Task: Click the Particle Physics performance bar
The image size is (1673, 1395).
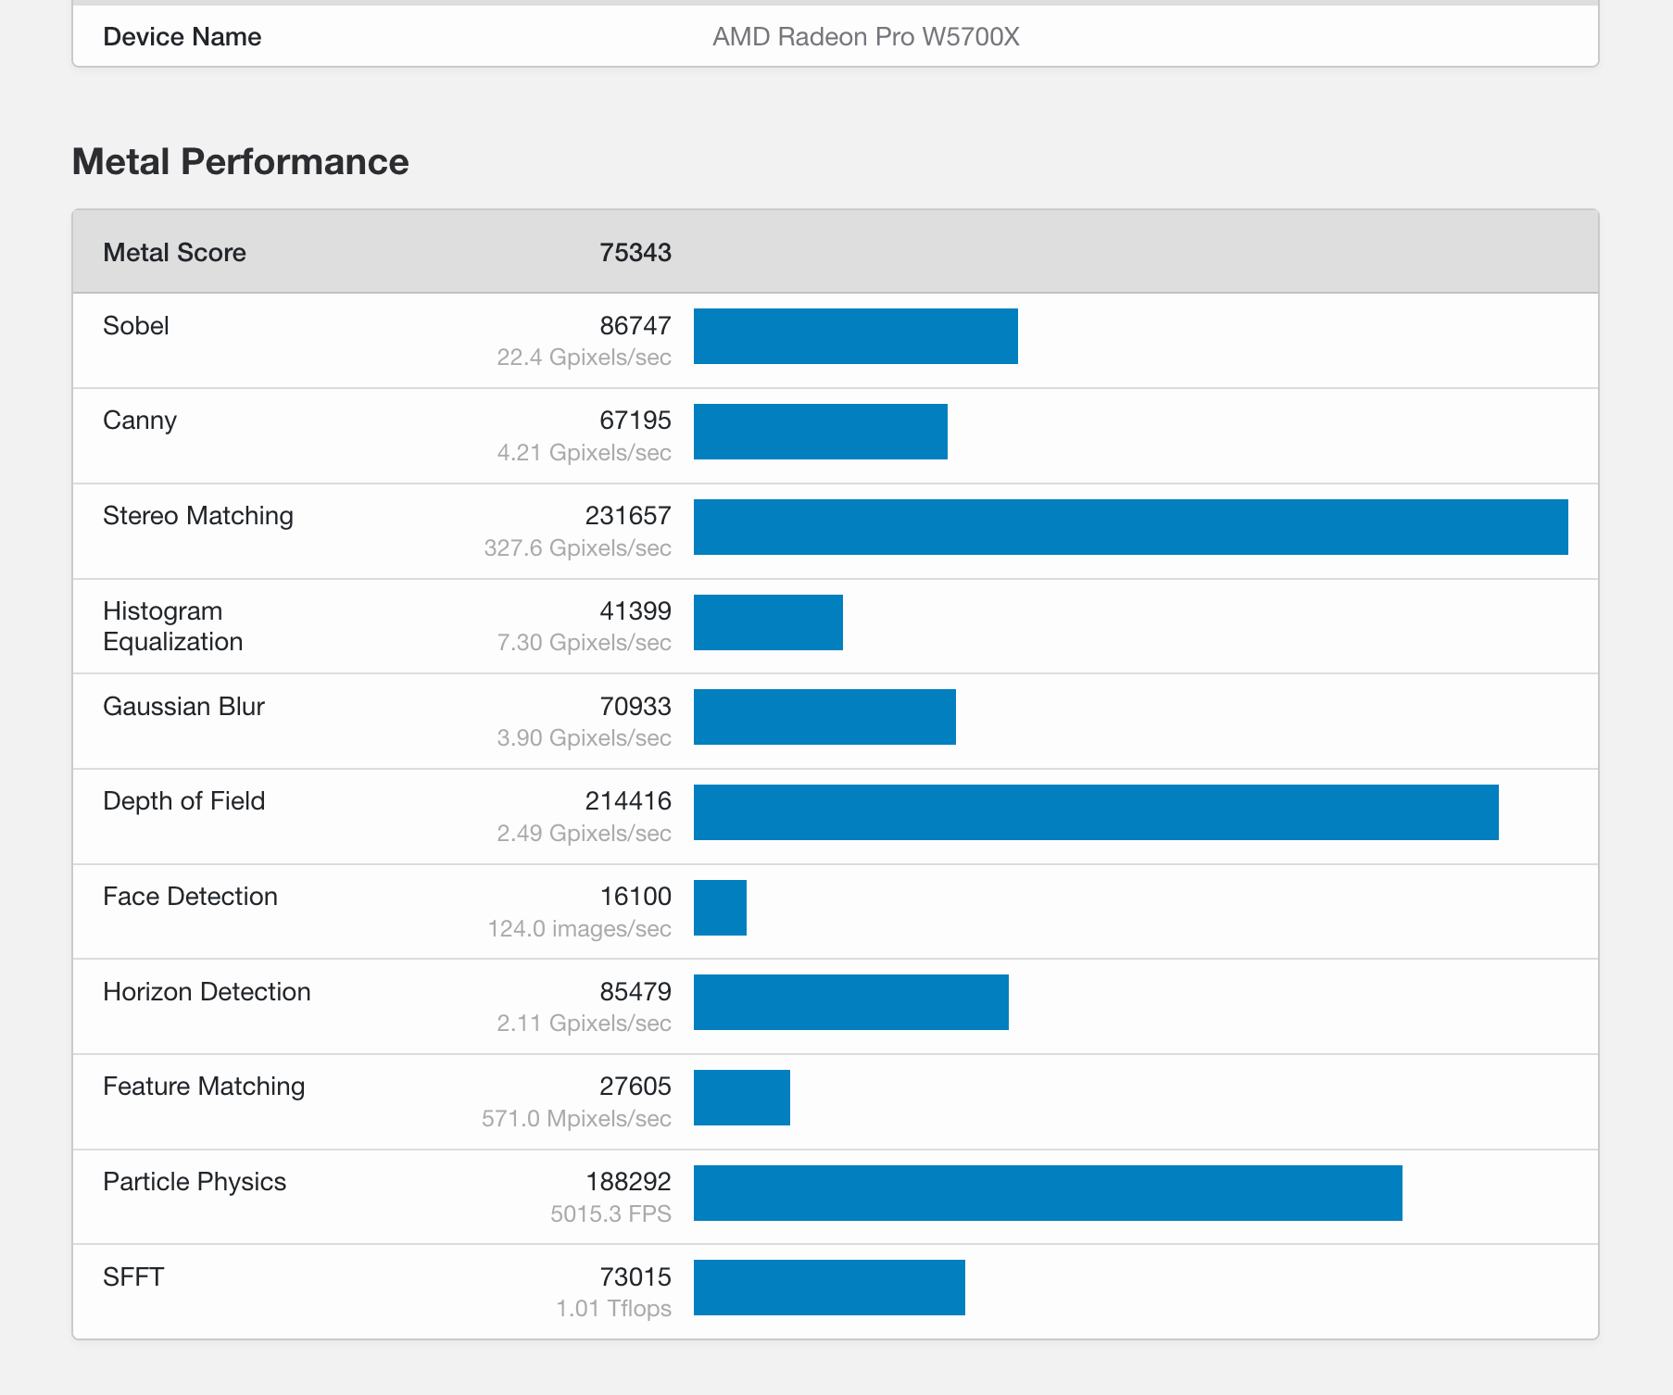Action: point(1048,1193)
